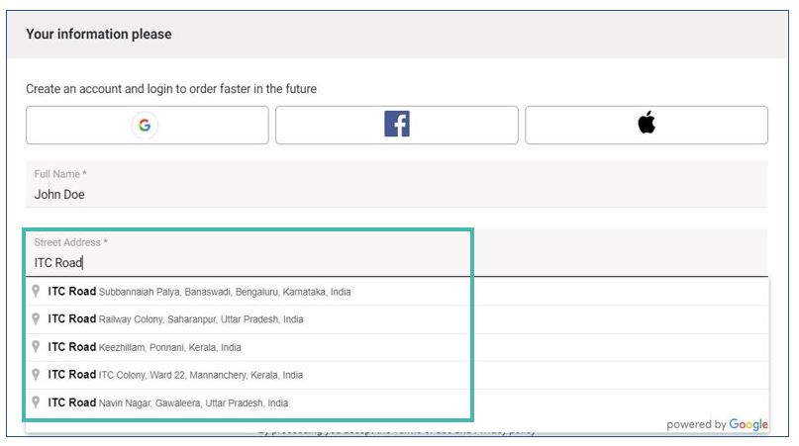Sign in with the Apple icon
This screenshot has height=446, width=799.
[x=647, y=123]
